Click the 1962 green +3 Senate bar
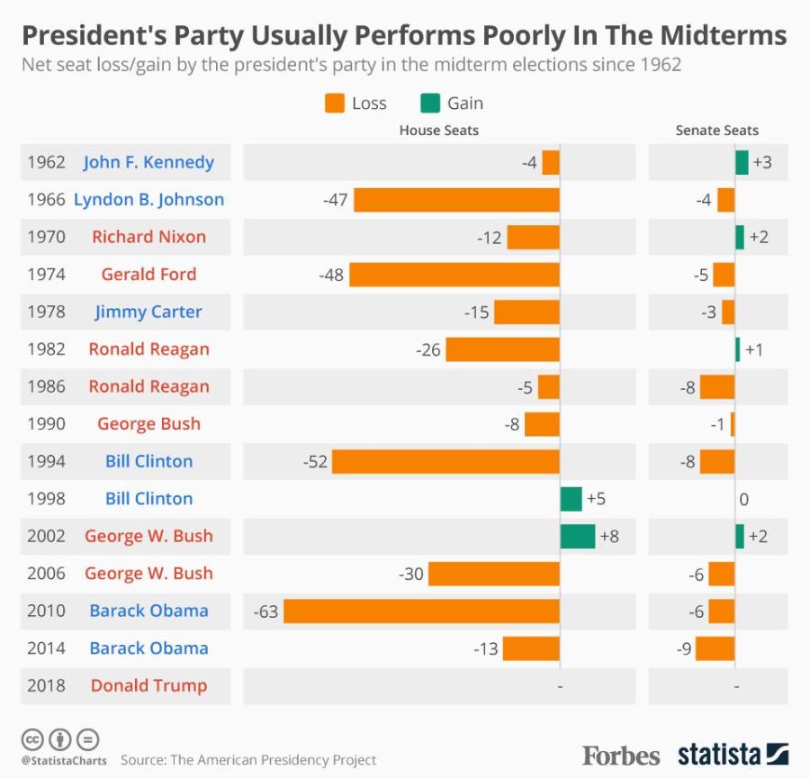Viewport: 810px width, 779px height. (x=742, y=162)
